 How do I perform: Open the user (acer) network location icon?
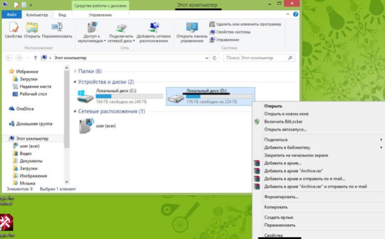pos(86,126)
